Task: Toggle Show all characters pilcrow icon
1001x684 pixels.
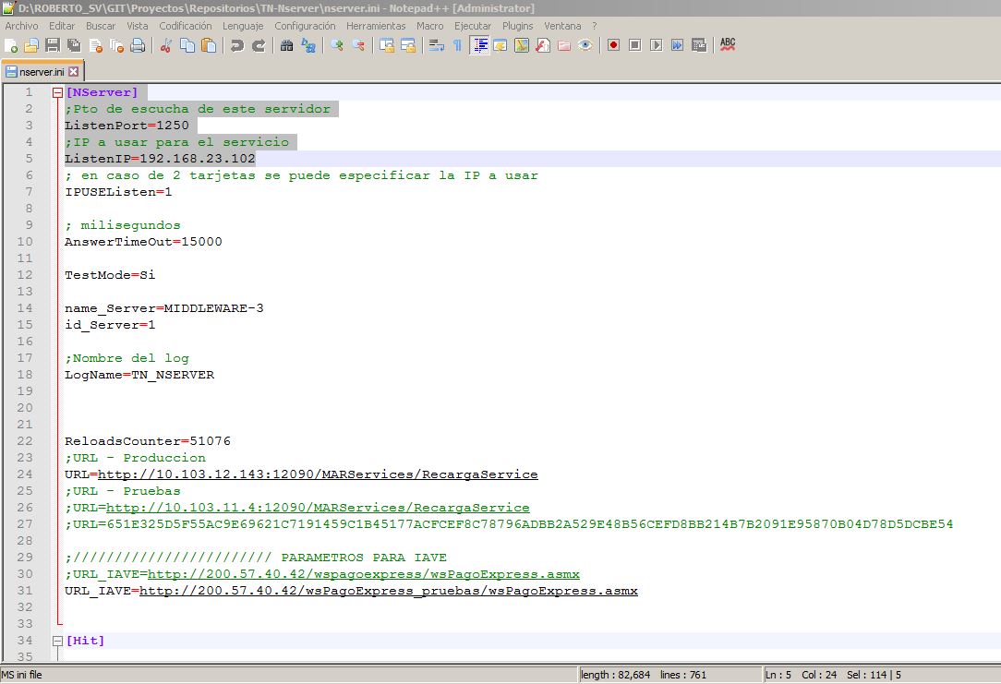Action: point(457,45)
